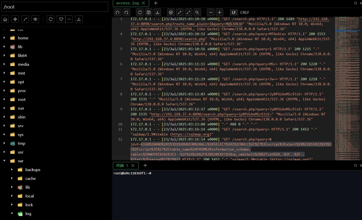Image resolution: width=362 pixels, height=220 pixels.
Task: Click the tmp folder clock icon
Action: point(13,143)
